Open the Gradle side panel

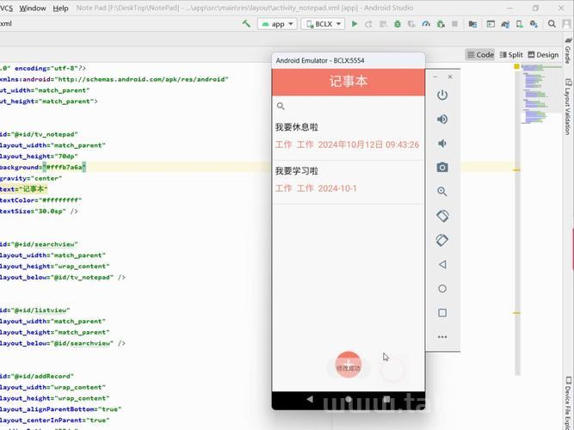point(568,50)
